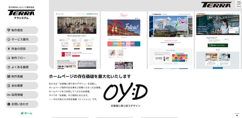This screenshot has width=242, height=118.
Task: Open お問い合わせ contact page
Action: pyautogui.click(x=22, y=104)
